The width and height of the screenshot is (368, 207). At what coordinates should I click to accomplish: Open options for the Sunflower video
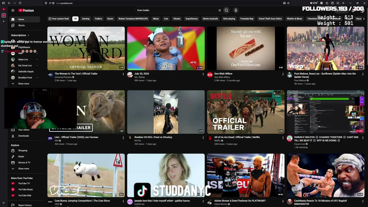[363, 74]
